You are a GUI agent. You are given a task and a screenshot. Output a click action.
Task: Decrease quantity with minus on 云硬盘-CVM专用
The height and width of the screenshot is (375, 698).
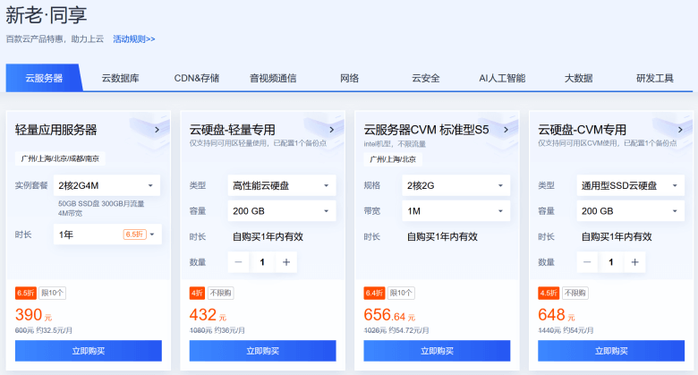coord(587,262)
